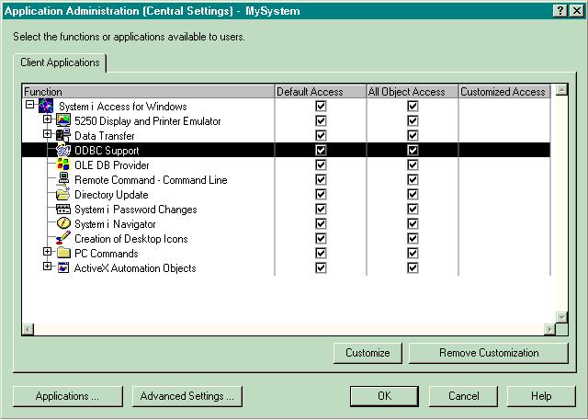Viewport: 588px width, 420px height.
Task: Toggle All Object Access for ActiveX Automation Objects
Action: point(413,267)
